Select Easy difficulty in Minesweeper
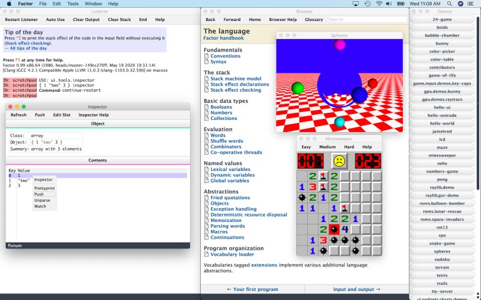The image size is (481, 300). click(306, 147)
